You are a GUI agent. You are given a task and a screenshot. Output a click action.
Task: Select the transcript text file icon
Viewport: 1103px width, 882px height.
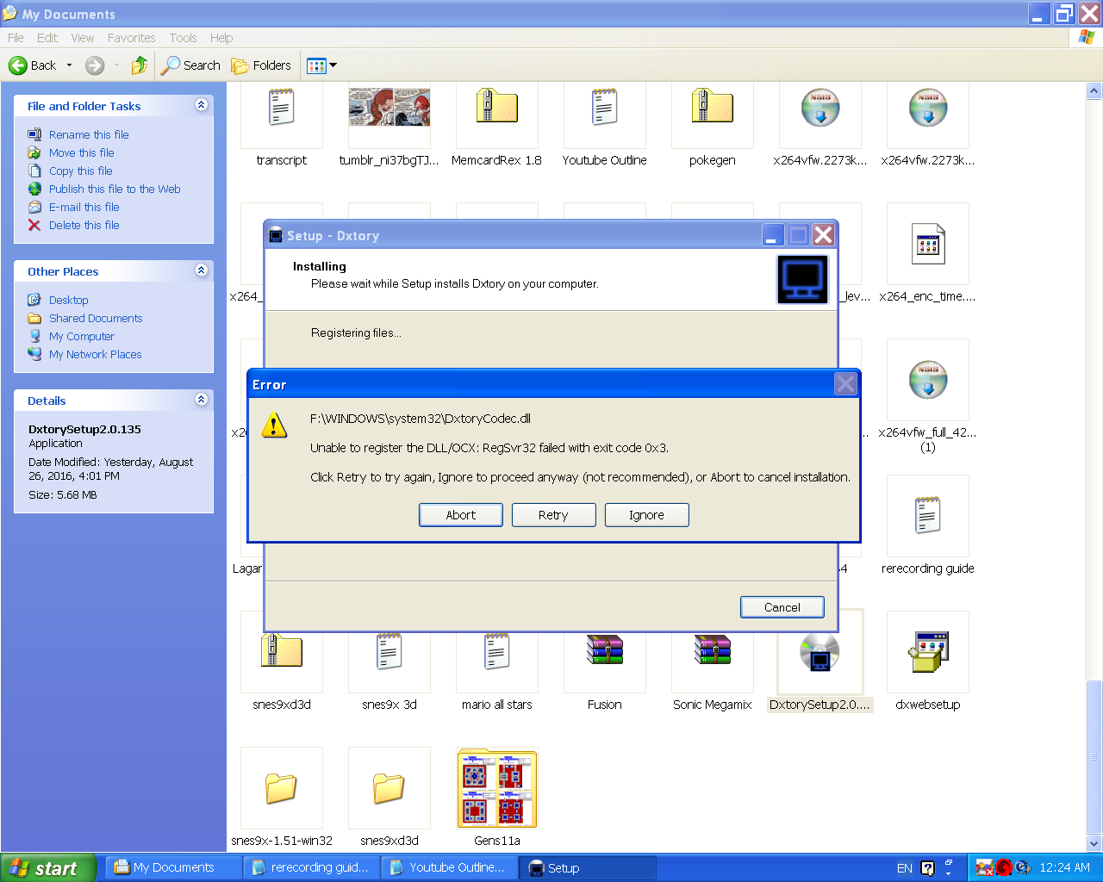pyautogui.click(x=282, y=109)
